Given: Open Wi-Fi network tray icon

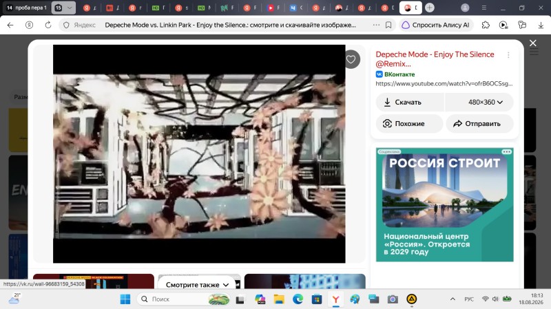Looking at the screenshot, I should [486, 299].
